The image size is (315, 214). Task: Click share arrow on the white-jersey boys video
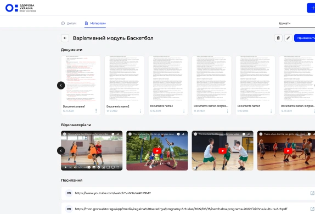(x=249, y=134)
